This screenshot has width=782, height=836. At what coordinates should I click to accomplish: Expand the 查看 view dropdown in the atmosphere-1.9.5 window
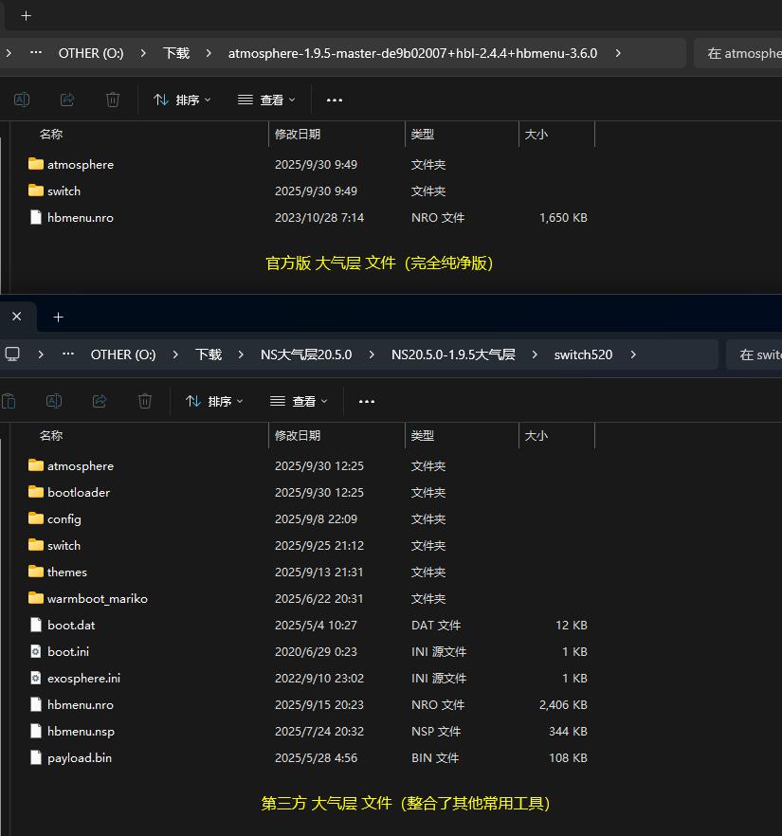[x=266, y=100]
